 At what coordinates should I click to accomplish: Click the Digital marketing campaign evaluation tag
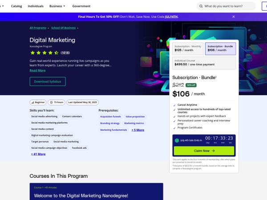52,136
